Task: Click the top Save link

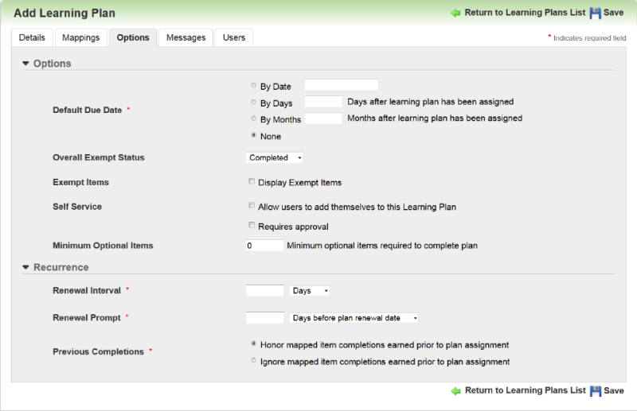Action: pos(613,13)
